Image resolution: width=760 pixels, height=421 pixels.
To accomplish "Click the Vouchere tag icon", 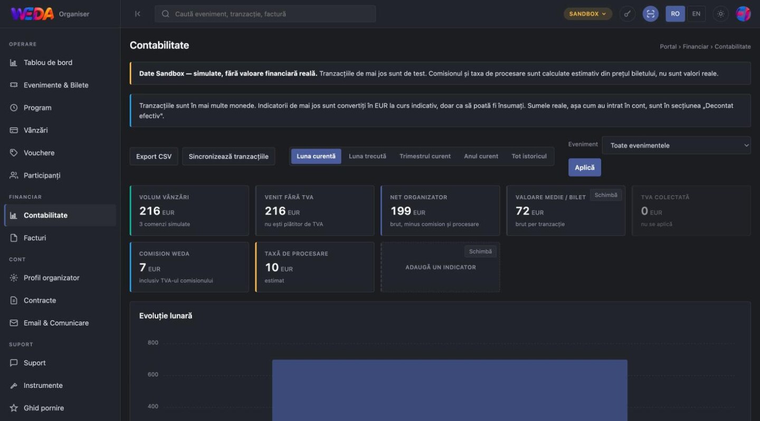I will (14, 153).
